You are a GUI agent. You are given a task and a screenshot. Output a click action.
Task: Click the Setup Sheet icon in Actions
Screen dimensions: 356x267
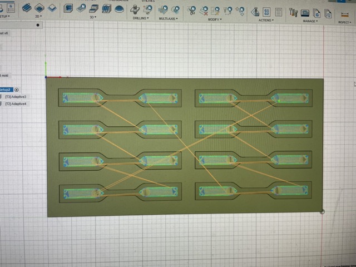[x=279, y=12]
